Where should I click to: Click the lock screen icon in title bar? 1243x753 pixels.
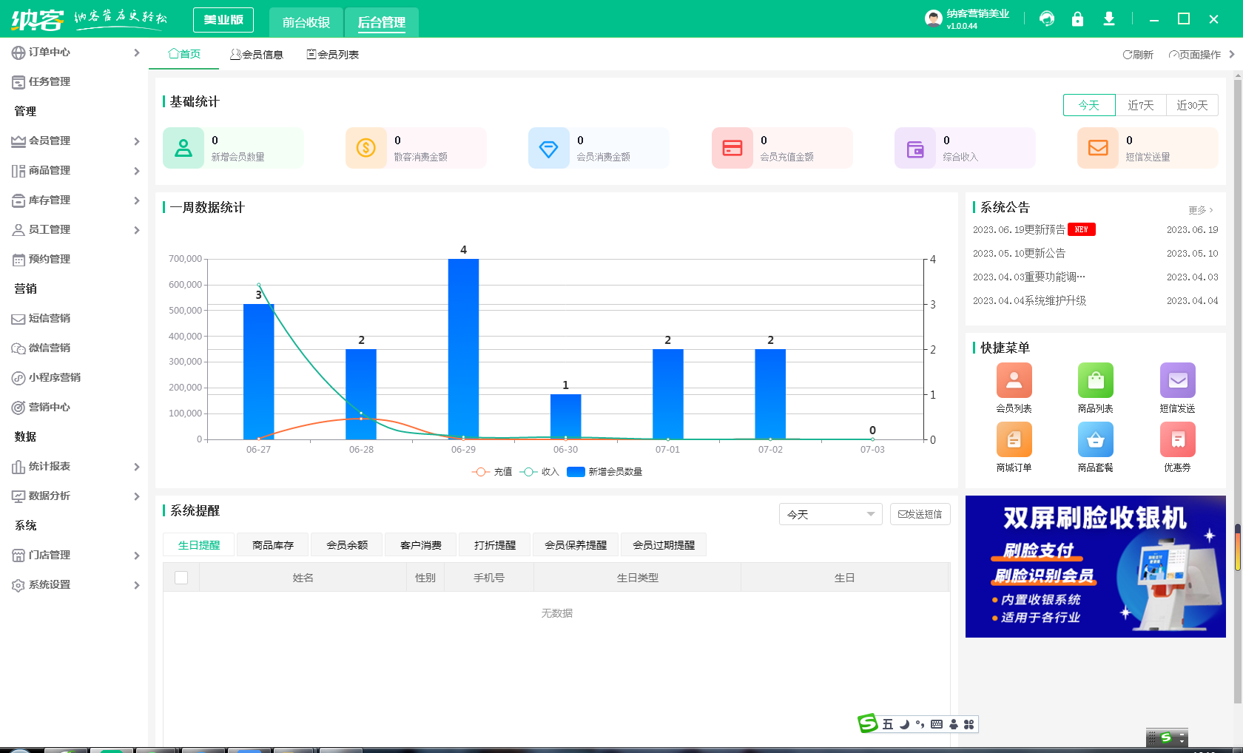coord(1077,19)
